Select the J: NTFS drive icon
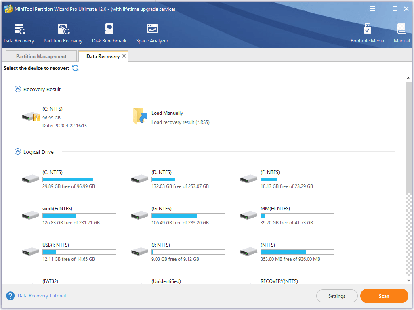The width and height of the screenshot is (414, 310). [x=140, y=252]
